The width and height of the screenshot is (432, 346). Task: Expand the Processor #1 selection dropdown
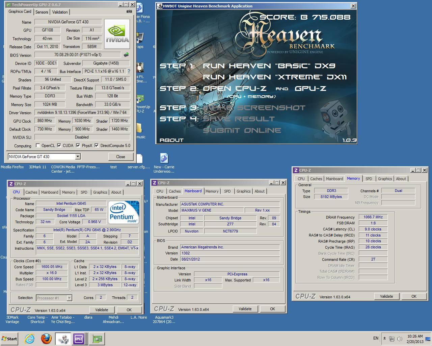point(69,298)
